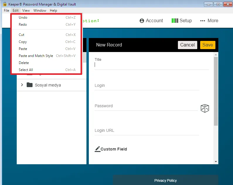The height and width of the screenshot is (185, 233).
Task: Click the scrollbar up arrow
Action: pos(216,55)
